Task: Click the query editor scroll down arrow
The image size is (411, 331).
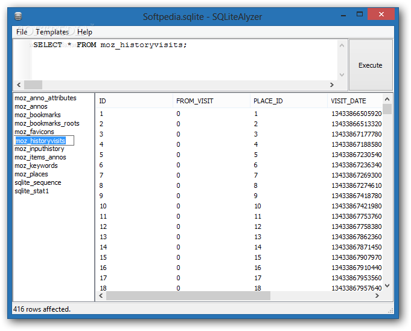Action: click(342, 75)
